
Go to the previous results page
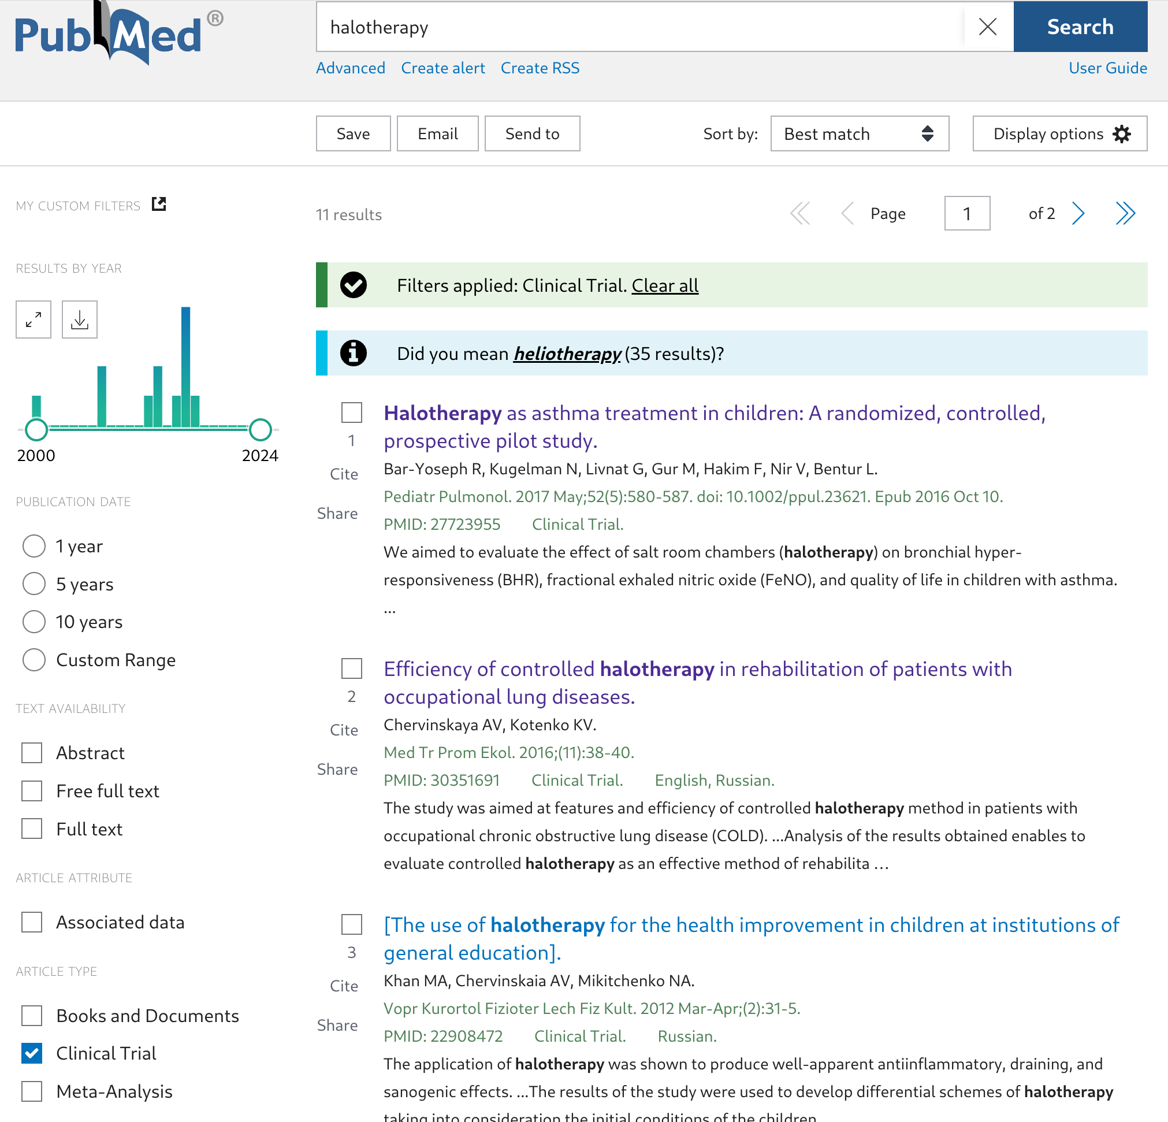tap(847, 213)
